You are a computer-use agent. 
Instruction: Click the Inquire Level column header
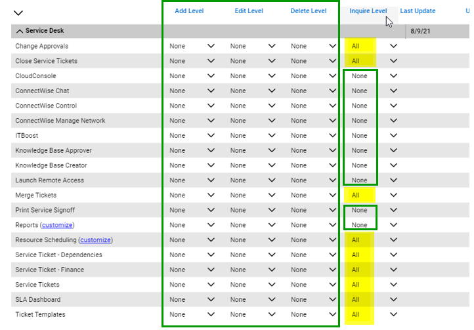(368, 11)
